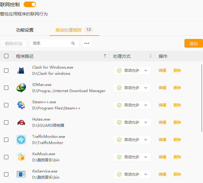203x183 pixels.
Task: Click the KwMusic.exe app icon
Action: [x=21, y=157]
